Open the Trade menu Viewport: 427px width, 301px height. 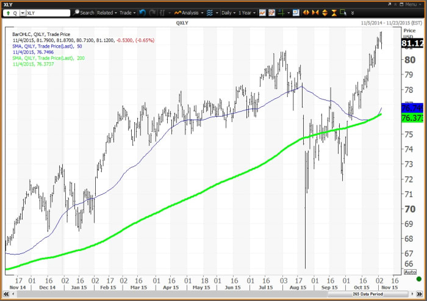[x=127, y=13]
